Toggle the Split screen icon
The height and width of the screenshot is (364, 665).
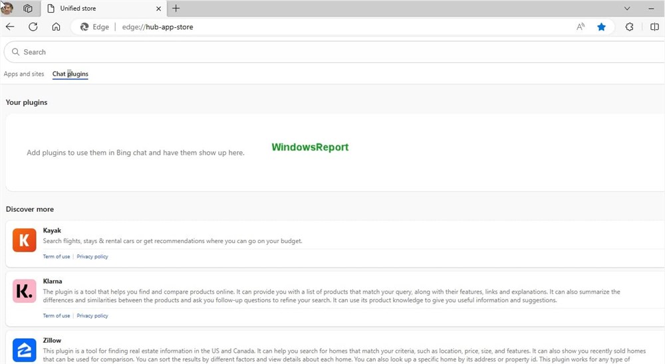(654, 27)
